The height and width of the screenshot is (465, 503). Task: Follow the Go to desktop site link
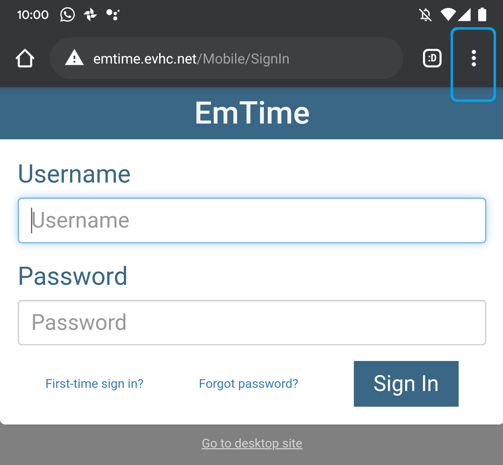pos(252,443)
